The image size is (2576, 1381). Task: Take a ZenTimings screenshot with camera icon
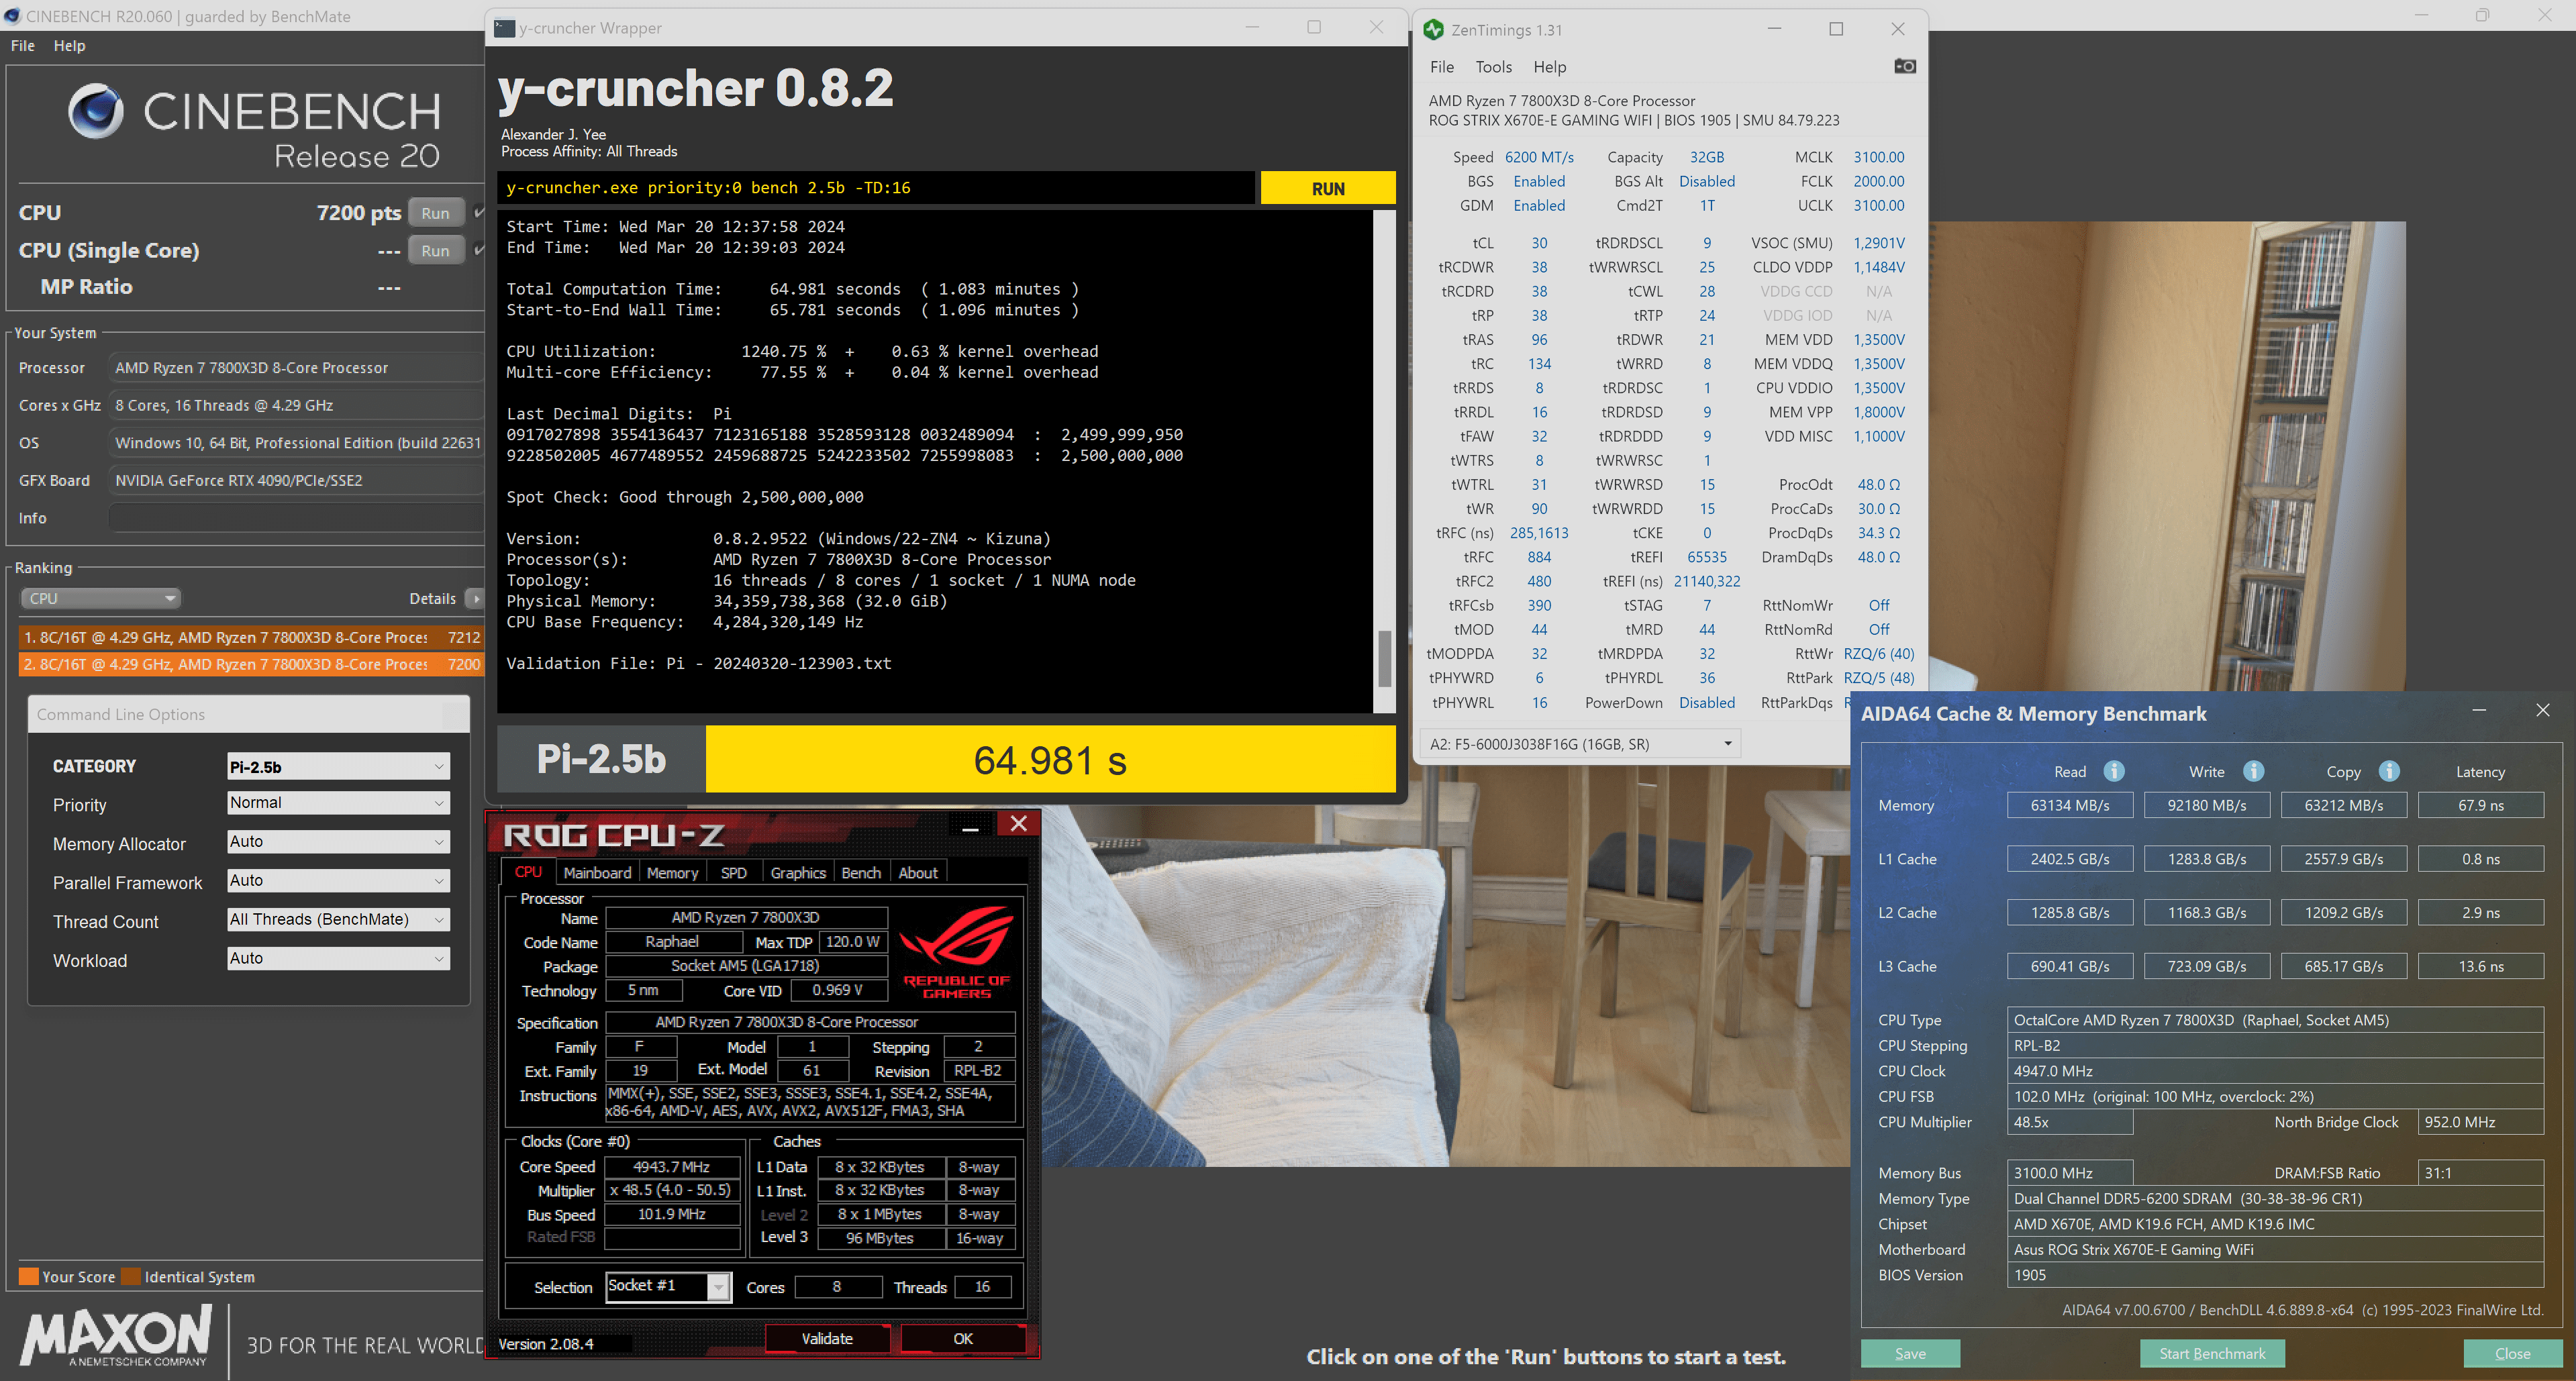click(x=1904, y=66)
